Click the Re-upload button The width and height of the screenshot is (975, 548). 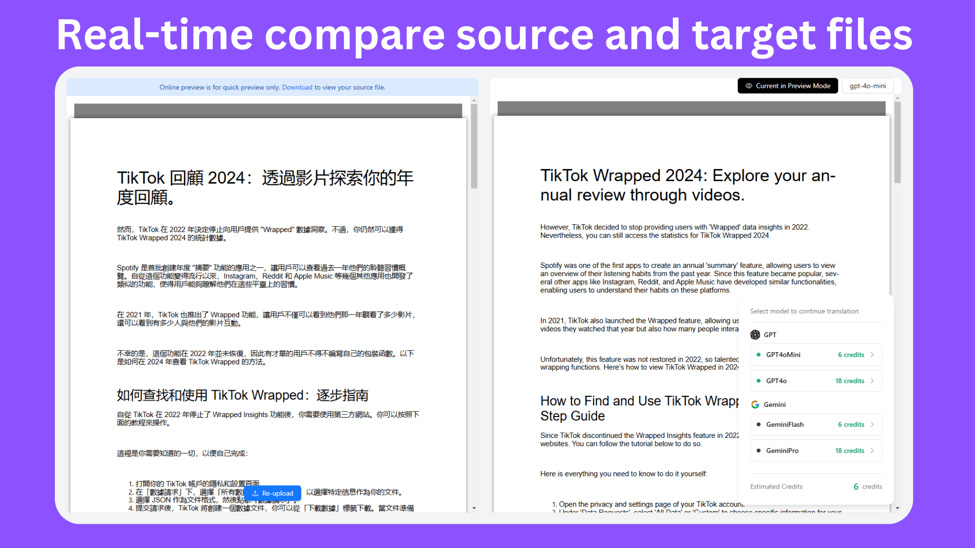(x=273, y=493)
